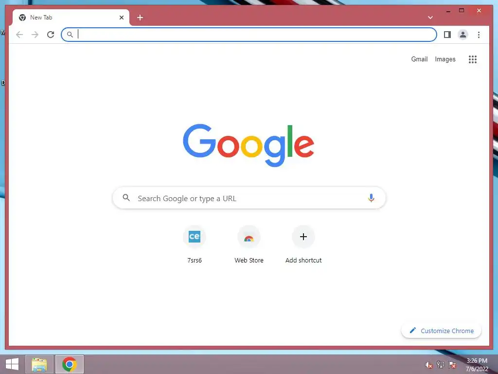498x374 pixels.
Task: Open the 7srs6 shortcut
Action: pyautogui.click(x=195, y=244)
